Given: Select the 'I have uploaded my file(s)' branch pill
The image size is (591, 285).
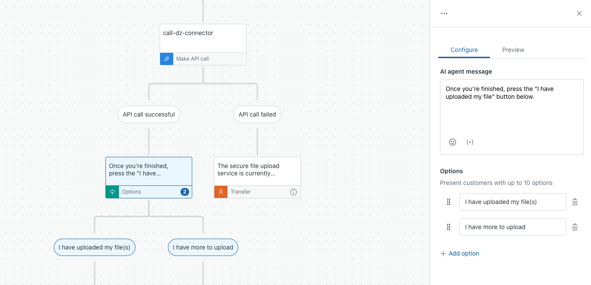Looking at the screenshot, I should 95,247.
